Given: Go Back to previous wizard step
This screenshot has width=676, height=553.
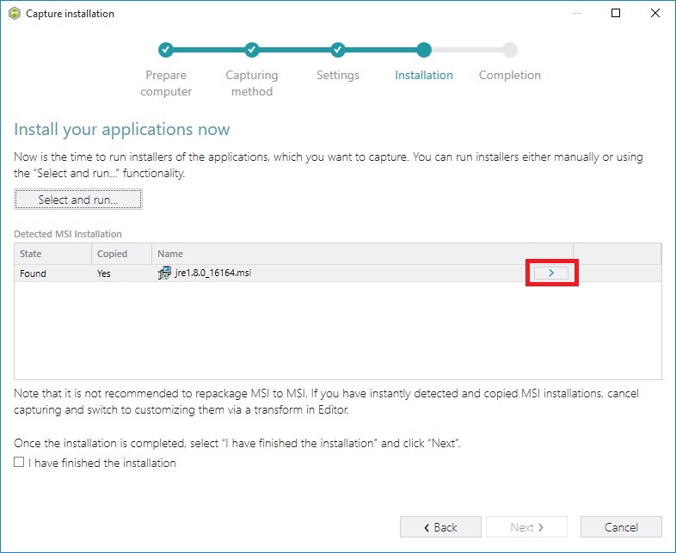Looking at the screenshot, I should click(x=440, y=526).
